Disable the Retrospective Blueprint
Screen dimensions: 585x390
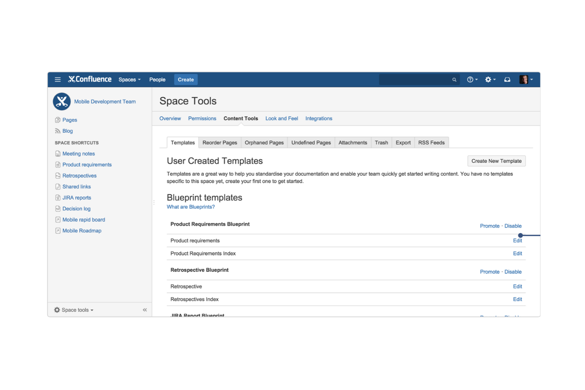(x=513, y=271)
